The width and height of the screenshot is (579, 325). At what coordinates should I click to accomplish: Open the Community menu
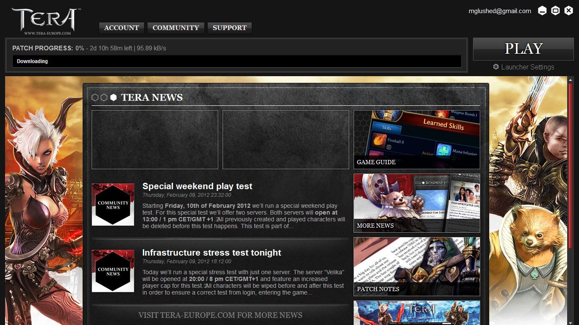[176, 28]
